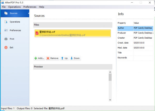Image resolution: width=155 pixels, height=111 pixels.
Task: Open the File menu
Action: point(4,7)
